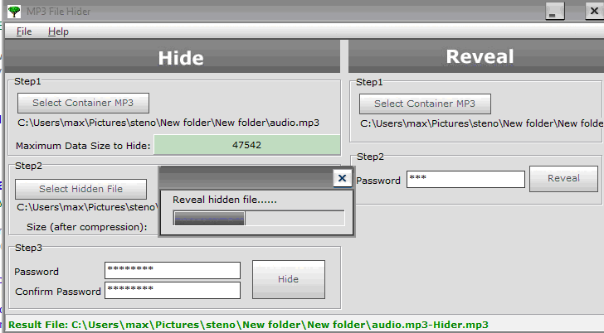
Task: Click the Hide button in Step3
Action: click(289, 279)
